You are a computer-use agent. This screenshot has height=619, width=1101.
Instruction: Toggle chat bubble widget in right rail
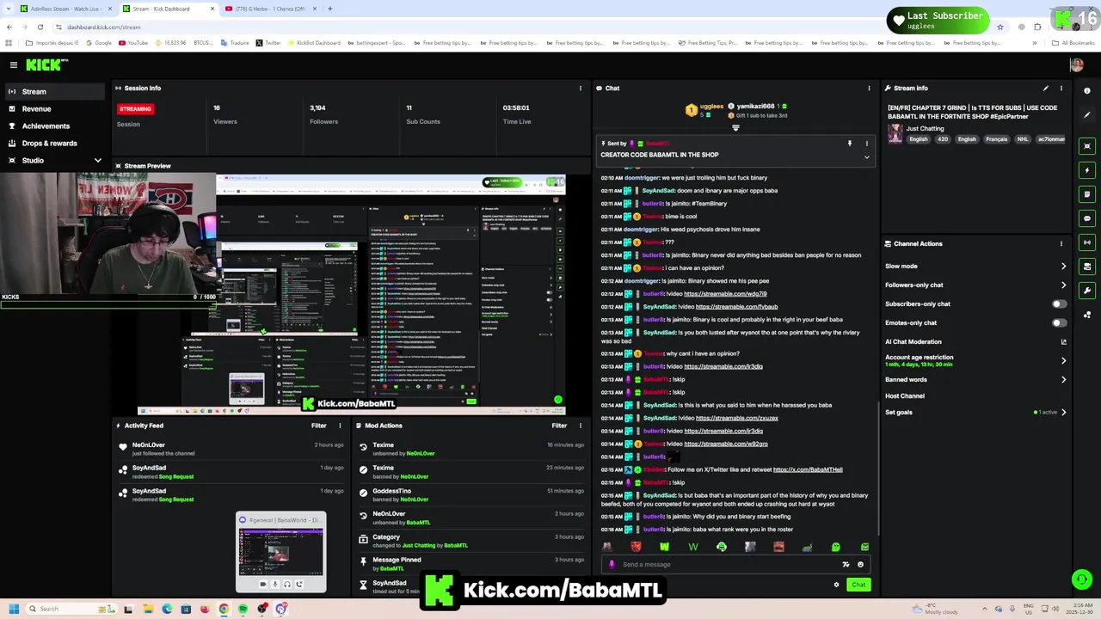tap(1087, 218)
